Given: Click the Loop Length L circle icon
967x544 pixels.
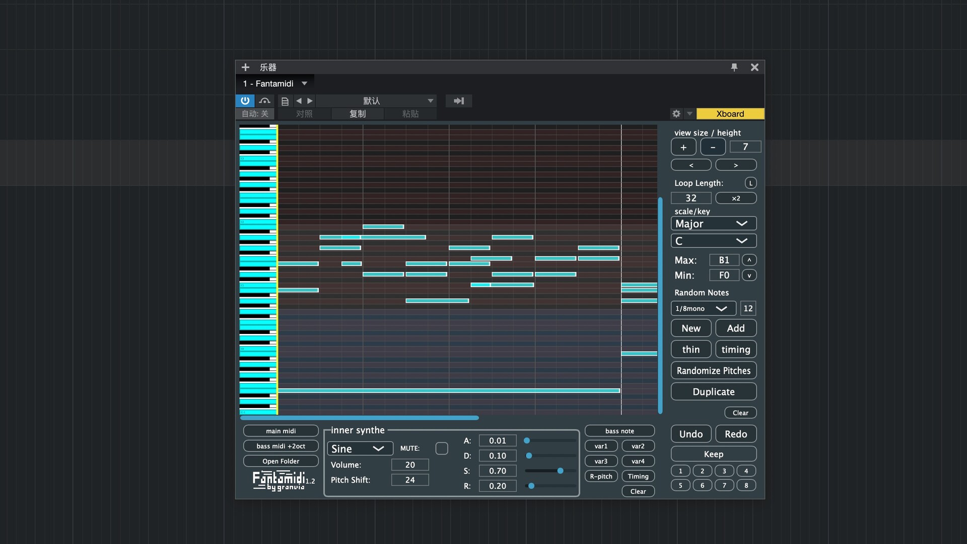Looking at the screenshot, I should pyautogui.click(x=750, y=183).
